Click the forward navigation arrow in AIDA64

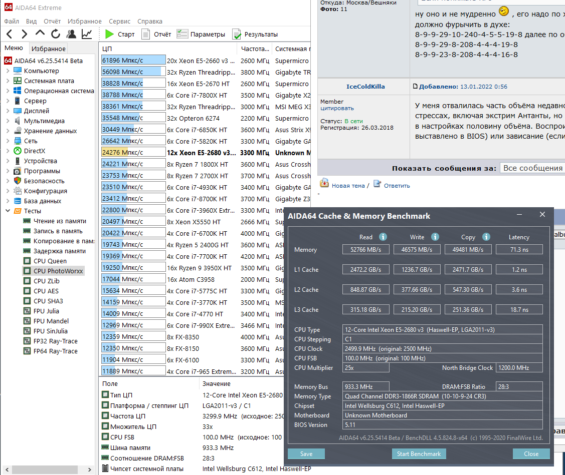[24, 34]
